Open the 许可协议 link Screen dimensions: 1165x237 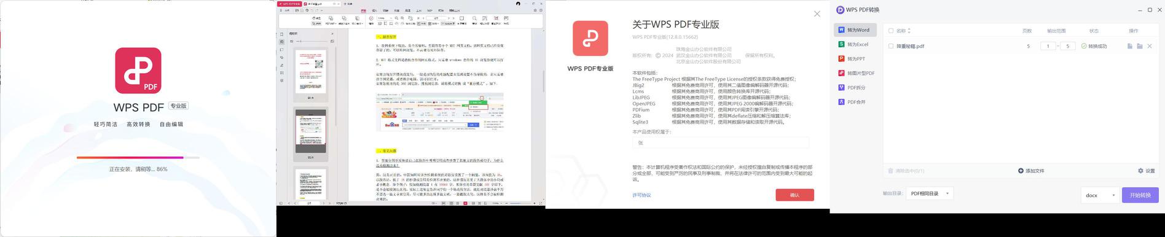click(x=641, y=195)
